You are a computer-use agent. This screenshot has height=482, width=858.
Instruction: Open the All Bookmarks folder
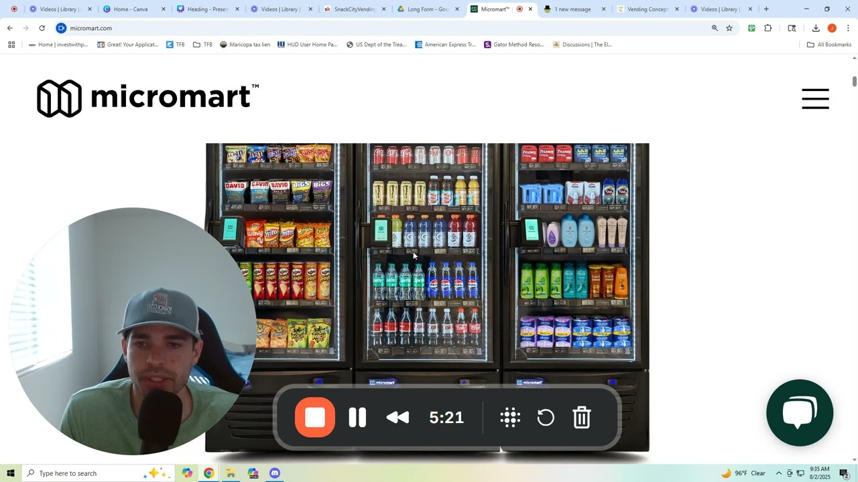tap(829, 45)
